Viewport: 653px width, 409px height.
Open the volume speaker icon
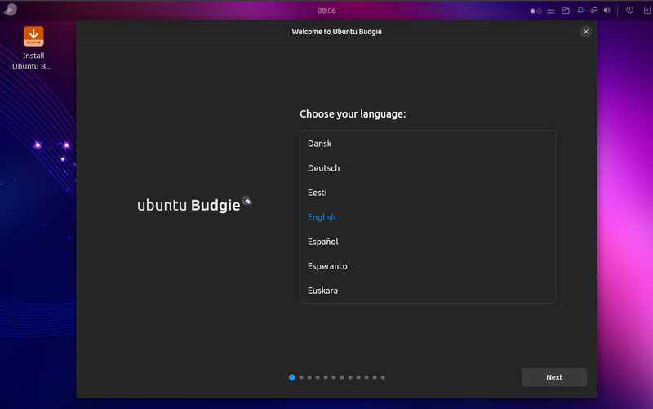click(607, 11)
